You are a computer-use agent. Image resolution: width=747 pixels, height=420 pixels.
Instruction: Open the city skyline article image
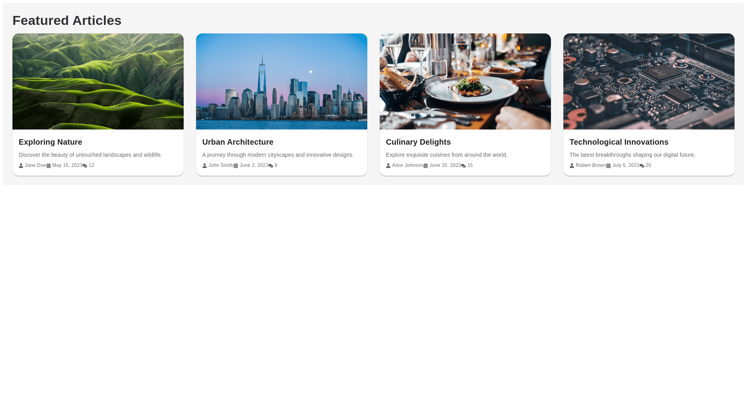point(282,81)
